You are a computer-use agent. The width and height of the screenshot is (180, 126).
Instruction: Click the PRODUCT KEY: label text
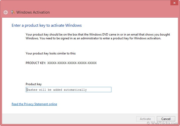36,63
